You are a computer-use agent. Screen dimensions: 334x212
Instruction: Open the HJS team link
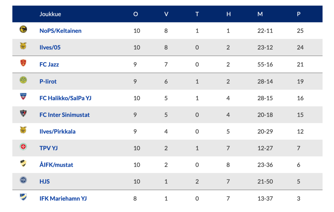point(44,181)
